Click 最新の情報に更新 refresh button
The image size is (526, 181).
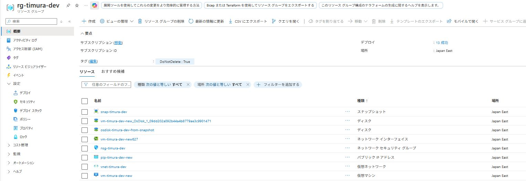(x=206, y=21)
